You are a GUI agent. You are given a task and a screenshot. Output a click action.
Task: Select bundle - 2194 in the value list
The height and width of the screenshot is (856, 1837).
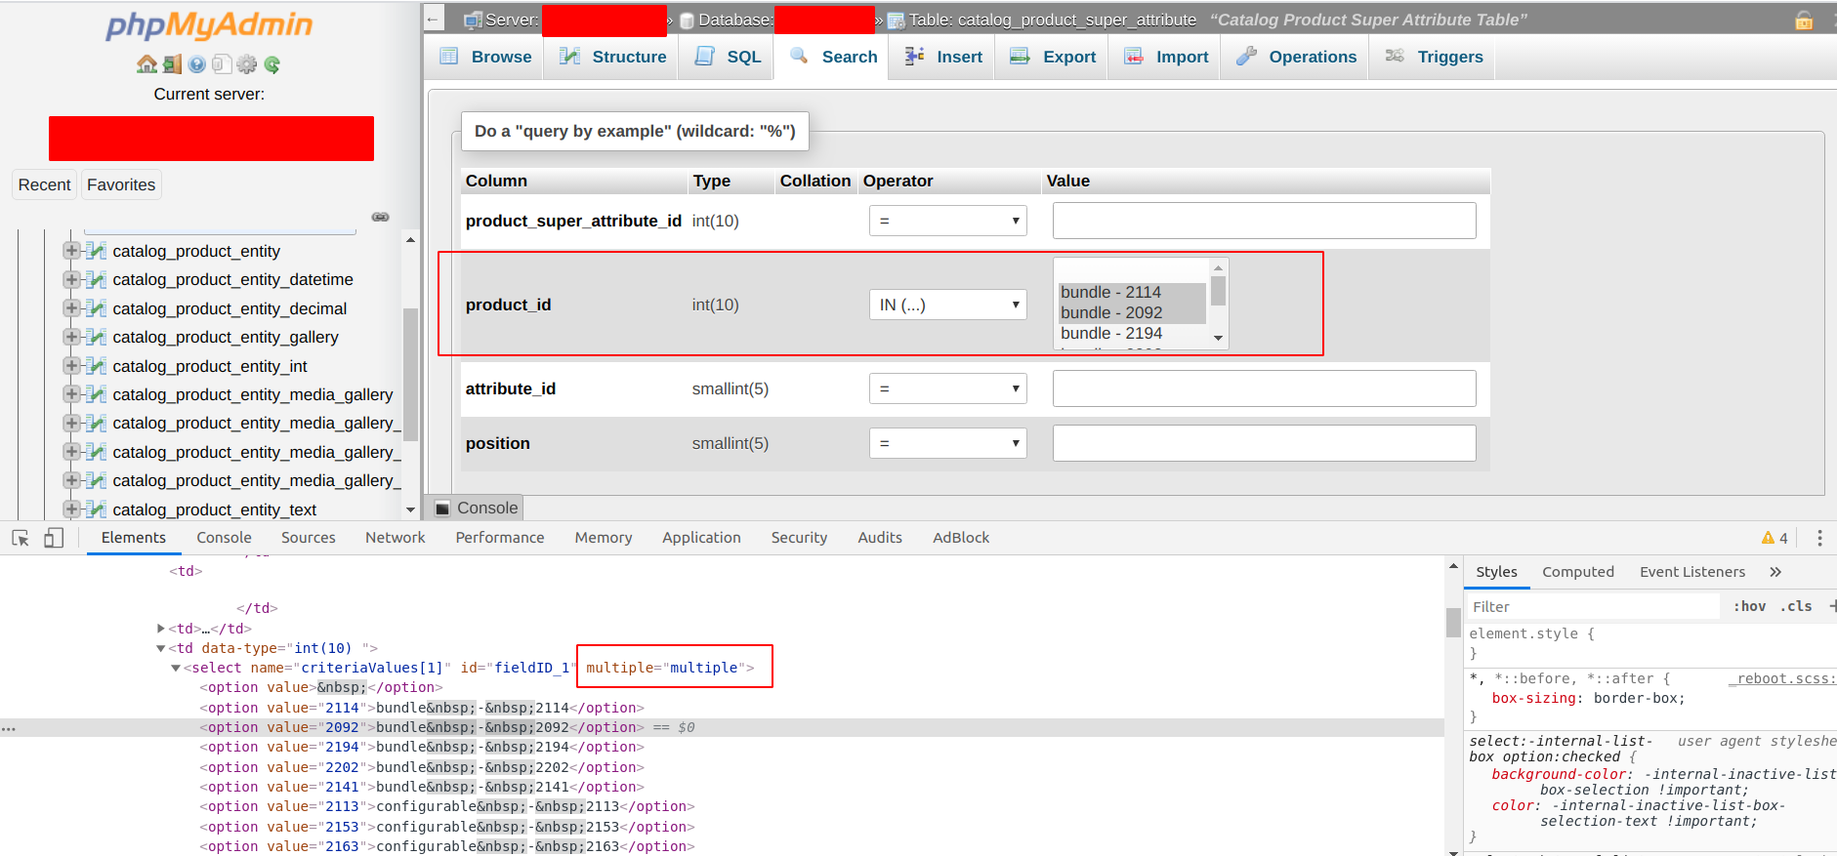tap(1132, 333)
